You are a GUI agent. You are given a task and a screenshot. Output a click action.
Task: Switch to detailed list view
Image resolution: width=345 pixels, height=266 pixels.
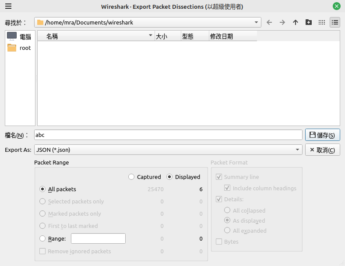[x=335, y=22]
